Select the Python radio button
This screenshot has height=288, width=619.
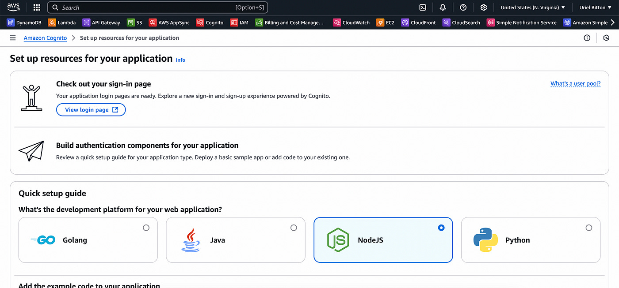coord(589,228)
